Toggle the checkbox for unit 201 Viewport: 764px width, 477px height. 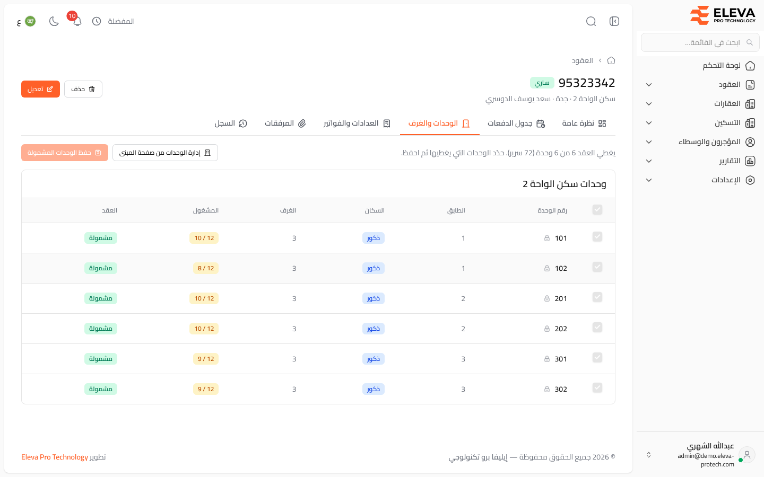pos(597,297)
